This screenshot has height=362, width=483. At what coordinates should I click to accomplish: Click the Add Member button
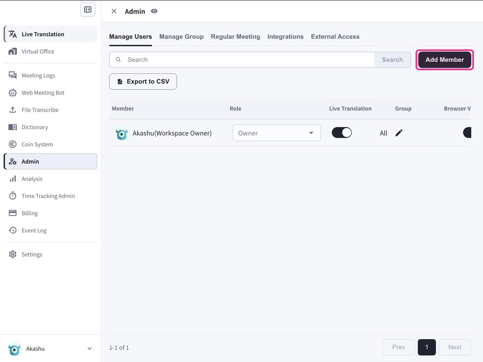[444, 60]
